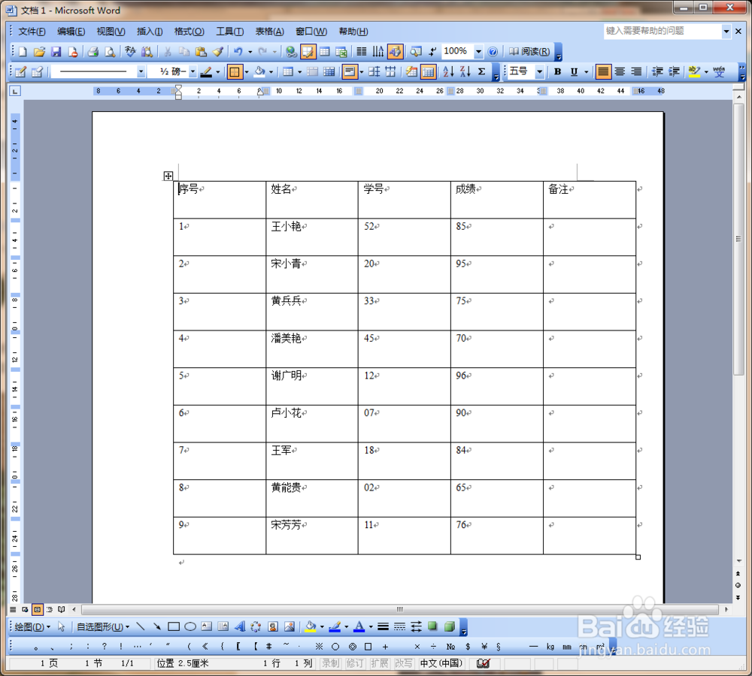Expand the shading color dropdown arrow

[x=271, y=72]
